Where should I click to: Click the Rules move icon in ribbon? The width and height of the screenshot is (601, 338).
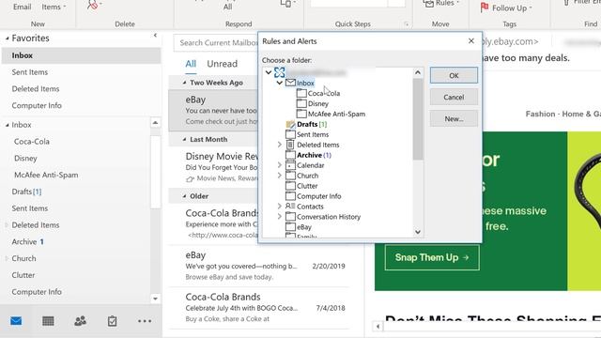coord(428,4)
